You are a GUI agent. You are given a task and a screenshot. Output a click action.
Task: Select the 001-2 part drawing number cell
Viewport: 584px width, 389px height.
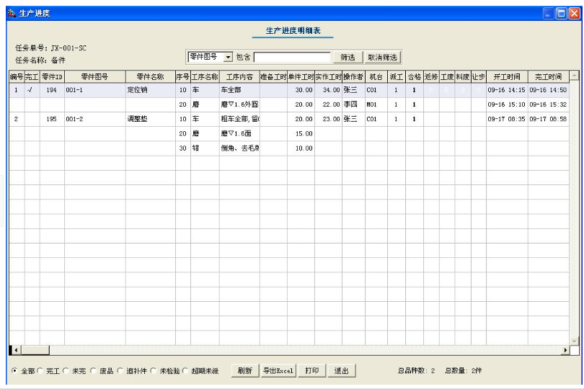pos(95,119)
